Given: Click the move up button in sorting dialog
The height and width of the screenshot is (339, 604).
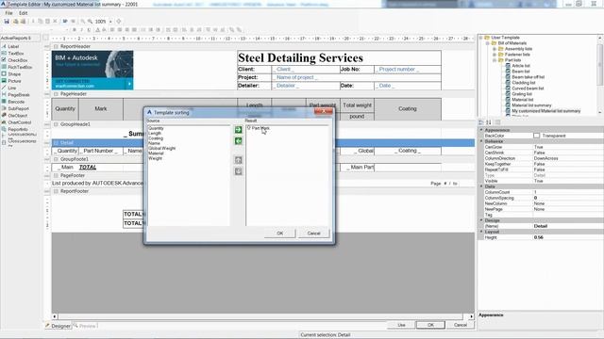Looking at the screenshot, I should point(239,160).
